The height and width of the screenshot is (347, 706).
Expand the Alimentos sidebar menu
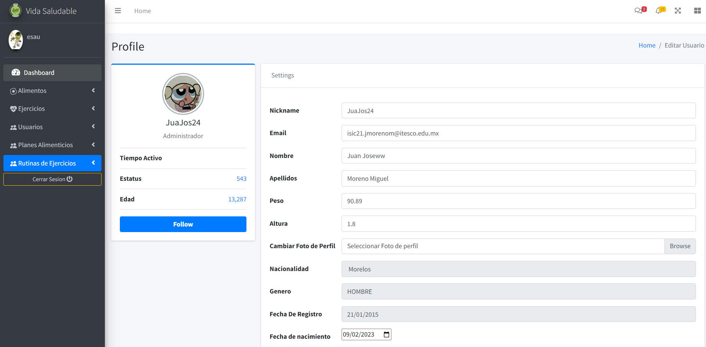pos(52,91)
